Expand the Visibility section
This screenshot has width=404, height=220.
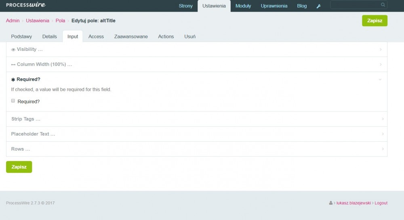coord(29,49)
